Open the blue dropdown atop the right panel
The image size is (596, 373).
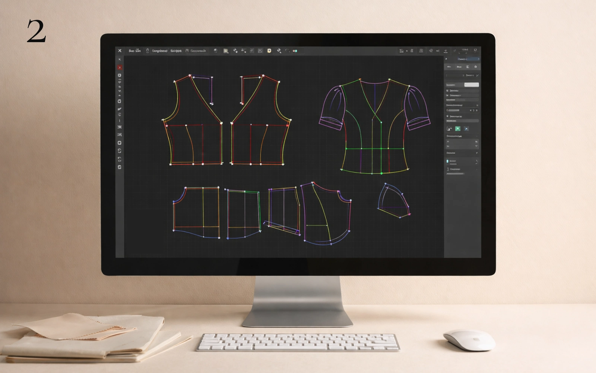(x=468, y=59)
